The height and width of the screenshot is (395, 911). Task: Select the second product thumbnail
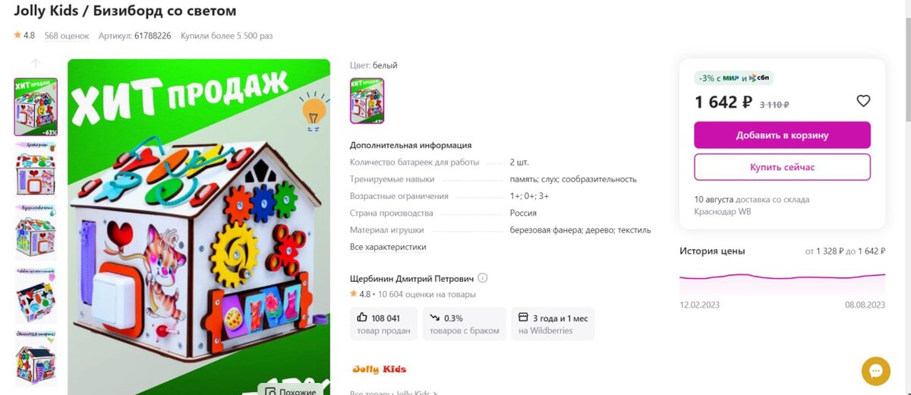click(x=36, y=169)
